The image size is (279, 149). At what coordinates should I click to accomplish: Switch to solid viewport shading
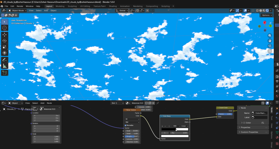tap(261, 11)
